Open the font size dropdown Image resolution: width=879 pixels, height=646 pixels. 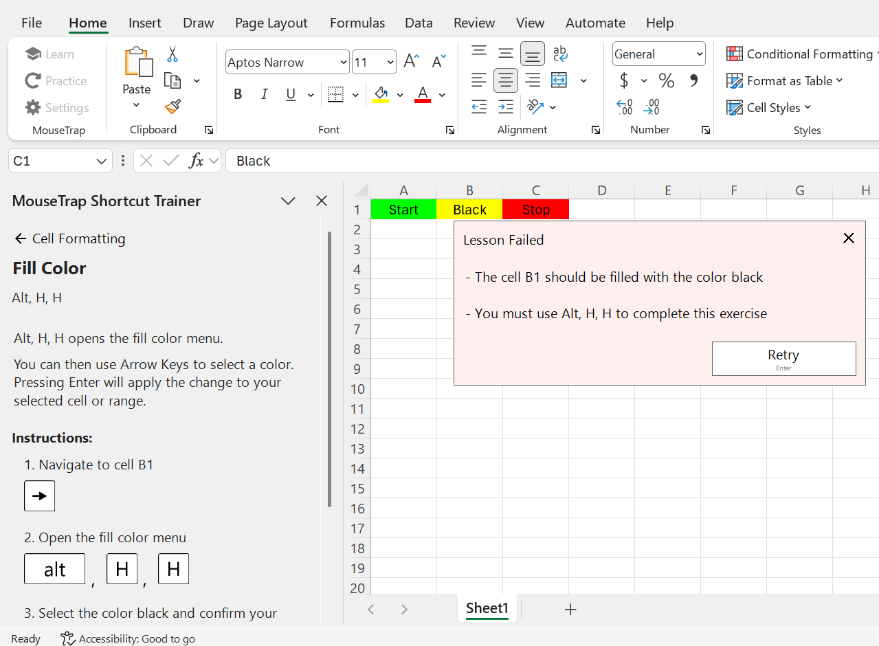tap(374, 62)
